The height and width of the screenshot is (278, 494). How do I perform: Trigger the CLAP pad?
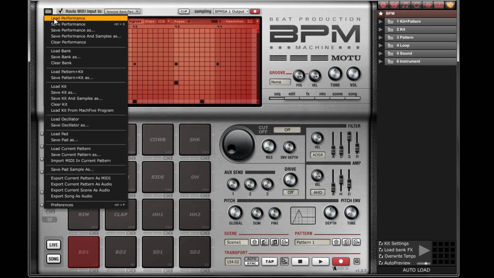point(121,215)
